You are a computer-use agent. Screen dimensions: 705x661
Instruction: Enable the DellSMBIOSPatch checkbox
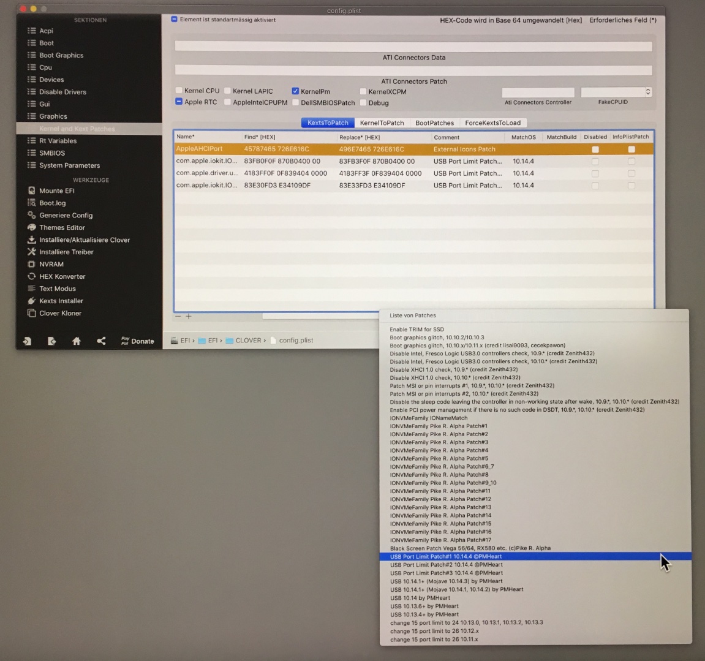point(295,102)
